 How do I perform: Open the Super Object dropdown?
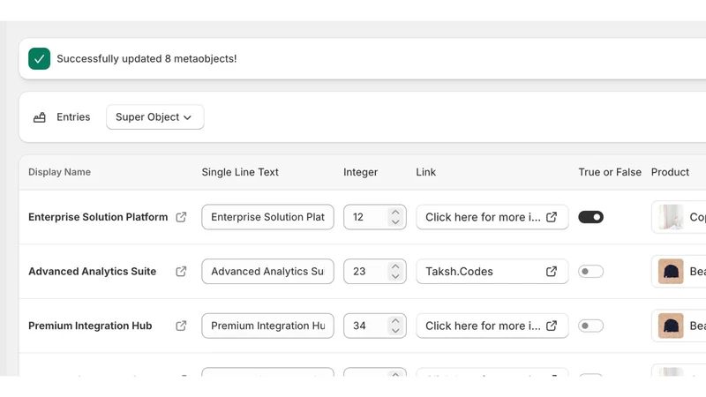[x=155, y=117]
